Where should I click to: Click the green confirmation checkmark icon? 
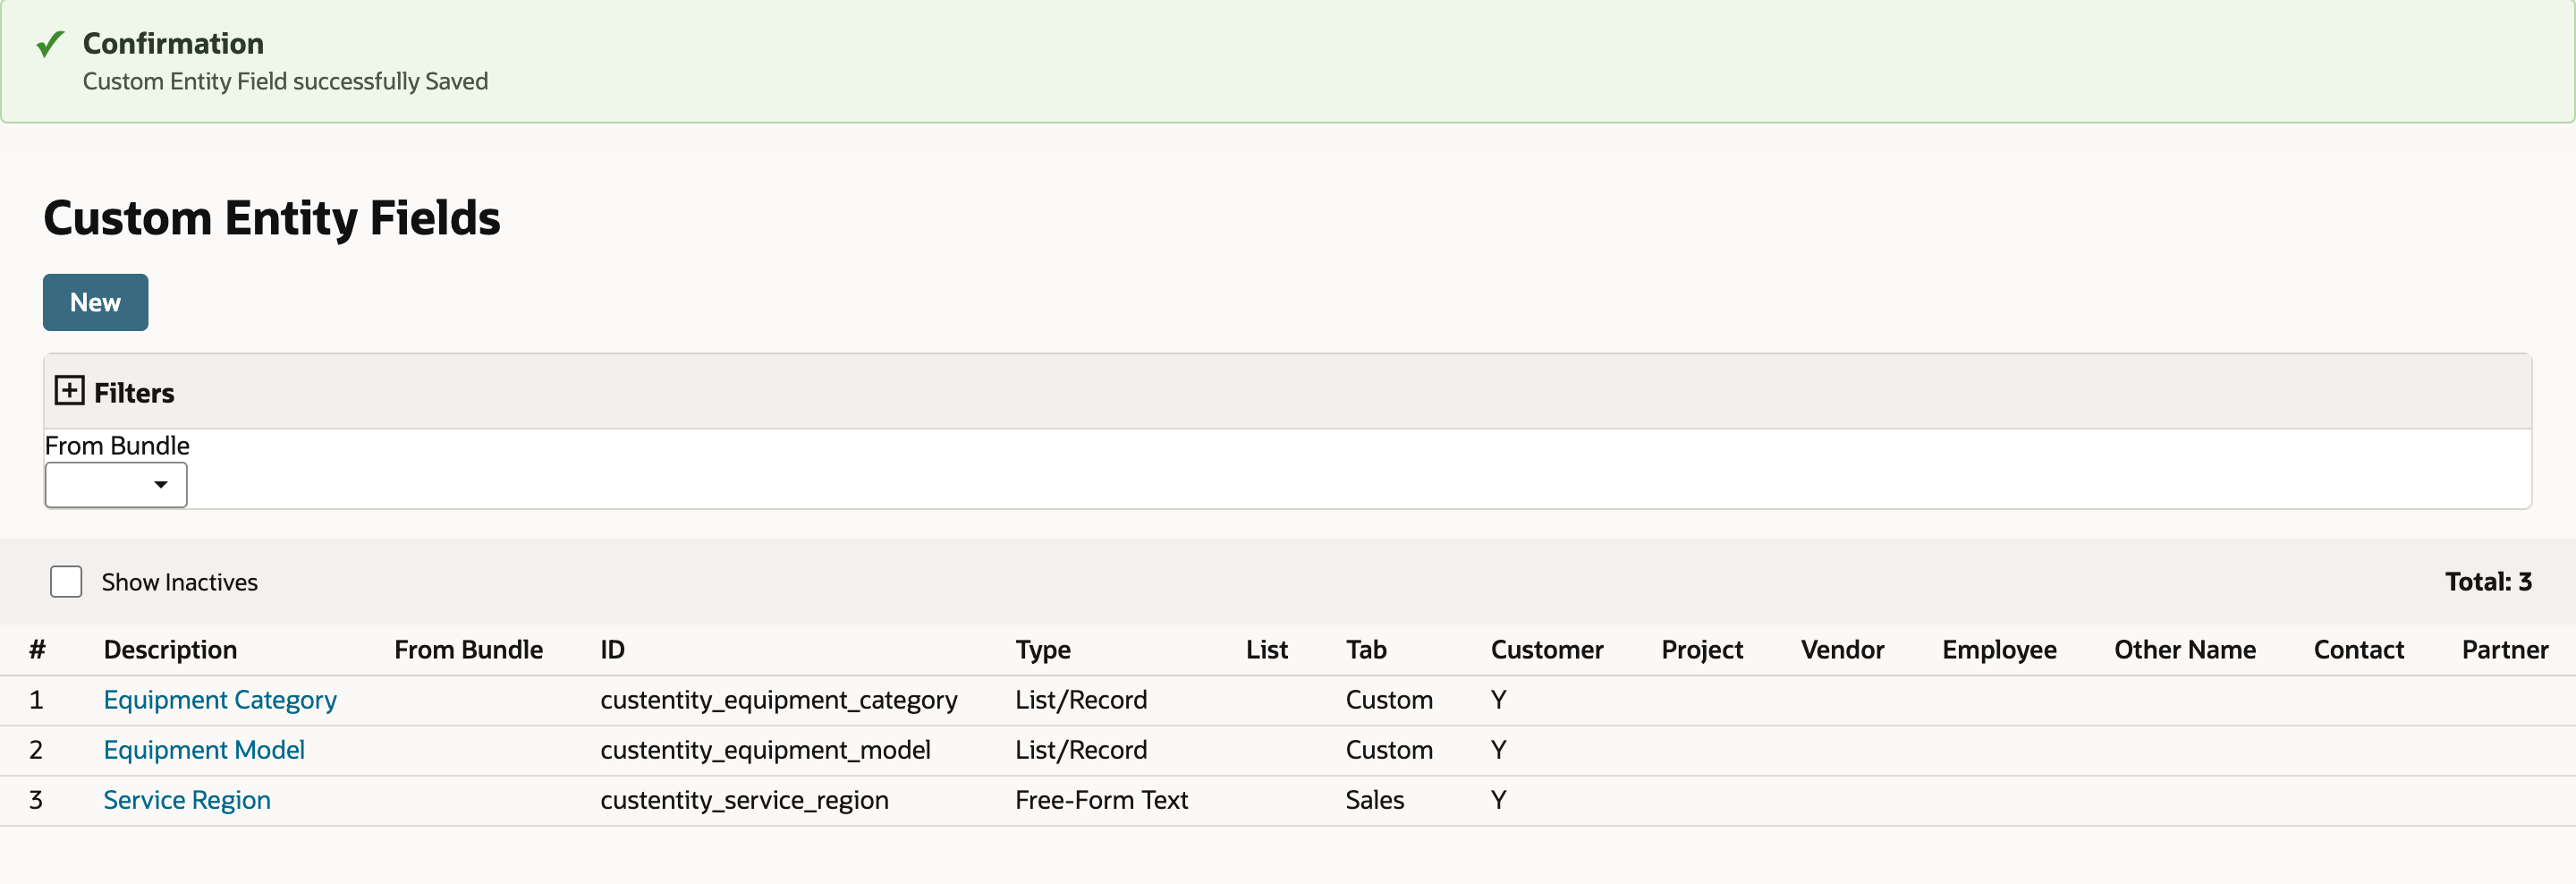pos(51,44)
